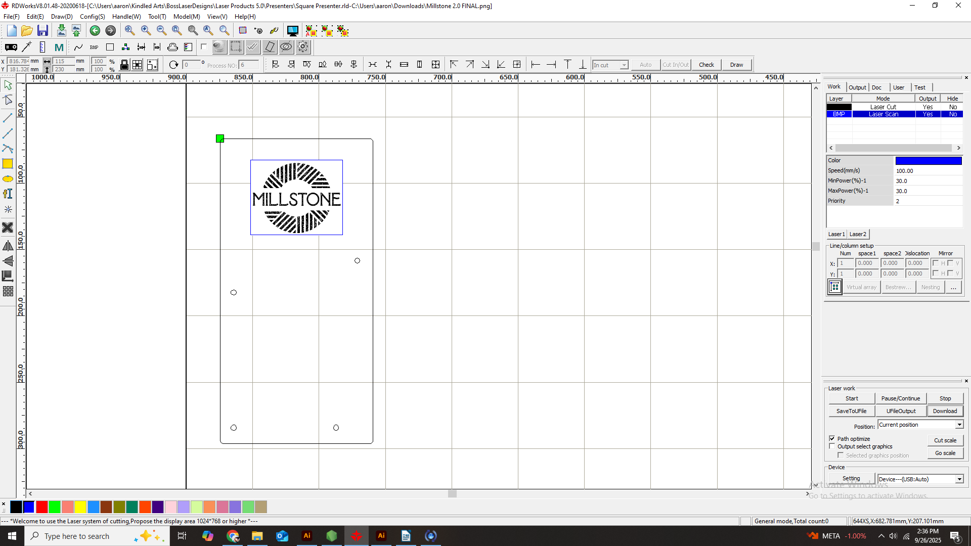
Task: Open the Position dropdown
Action: tap(959, 425)
